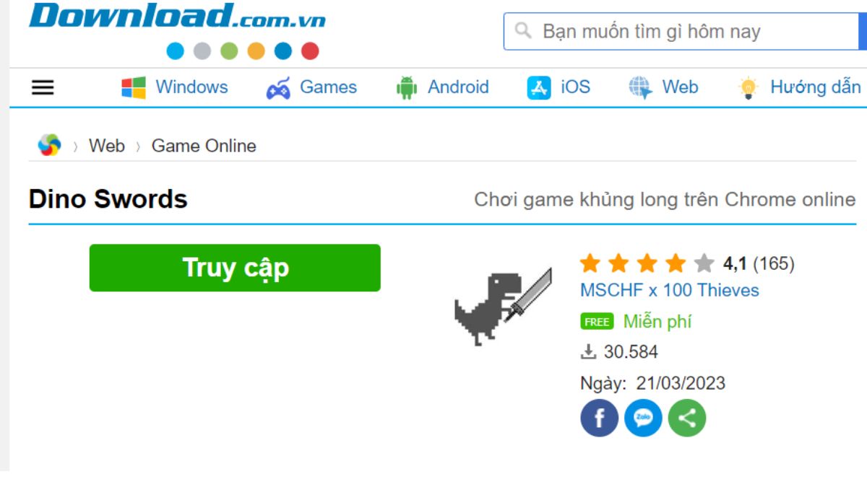The image size is (867, 487).
Task: Click the Truy cập button
Action: point(235,268)
